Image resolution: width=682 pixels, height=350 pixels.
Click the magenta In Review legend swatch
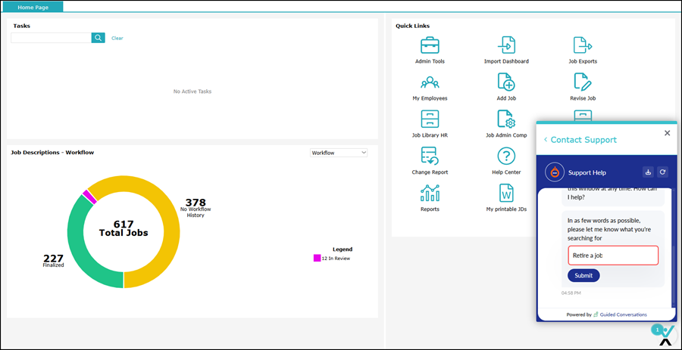pyautogui.click(x=318, y=259)
